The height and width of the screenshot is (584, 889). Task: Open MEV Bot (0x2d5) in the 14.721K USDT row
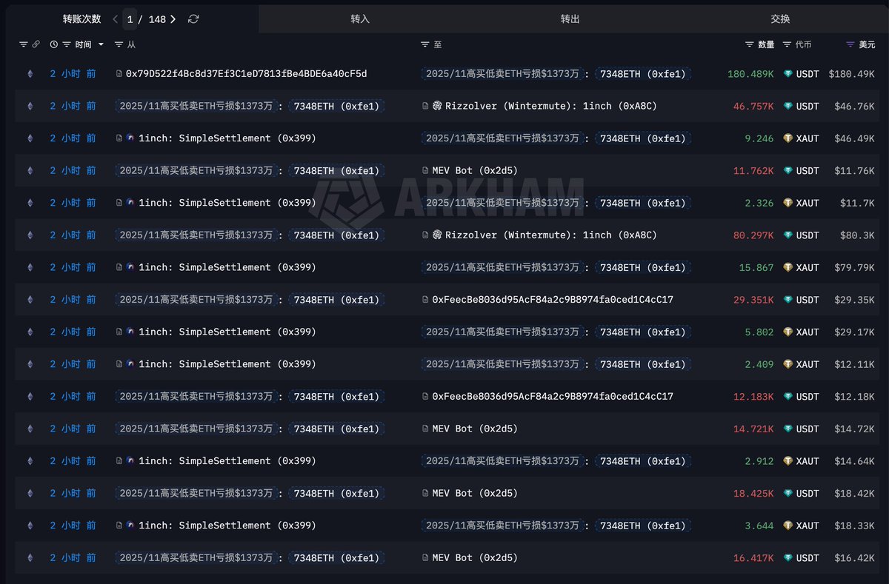(x=475, y=429)
